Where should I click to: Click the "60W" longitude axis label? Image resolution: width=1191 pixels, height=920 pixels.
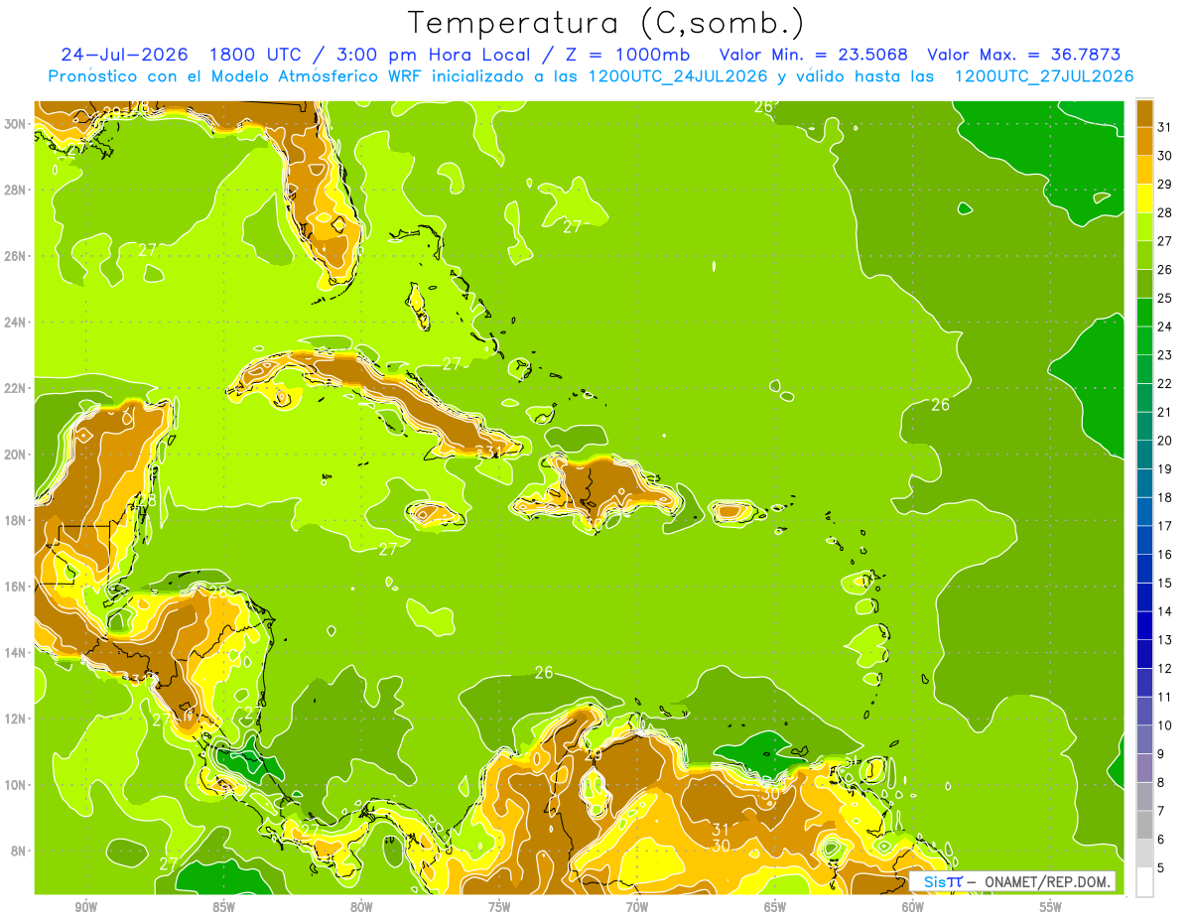coord(913,907)
